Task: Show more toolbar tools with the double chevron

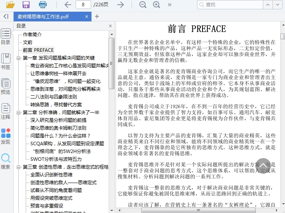Action: pos(170,5)
